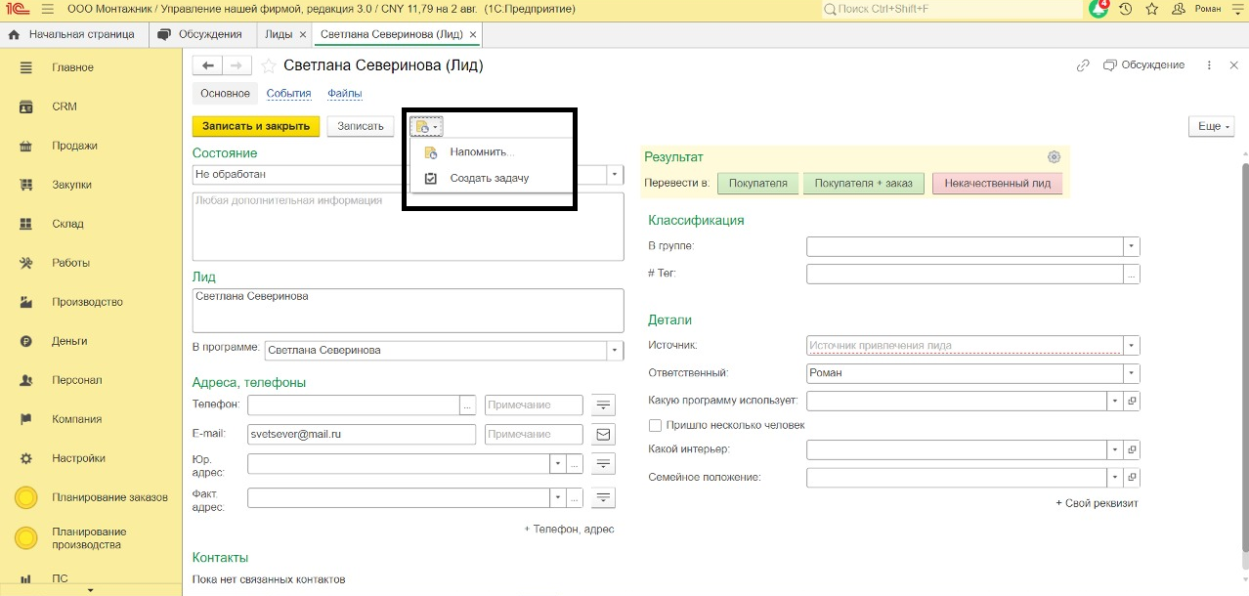This screenshot has width=1249, height=596.
Task: Expand Ответственный dropdown
Action: [x=1131, y=372]
